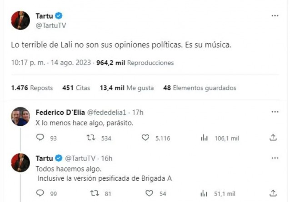Open more options on main tweet
This screenshot has width=290, height=202.
click(275, 15)
